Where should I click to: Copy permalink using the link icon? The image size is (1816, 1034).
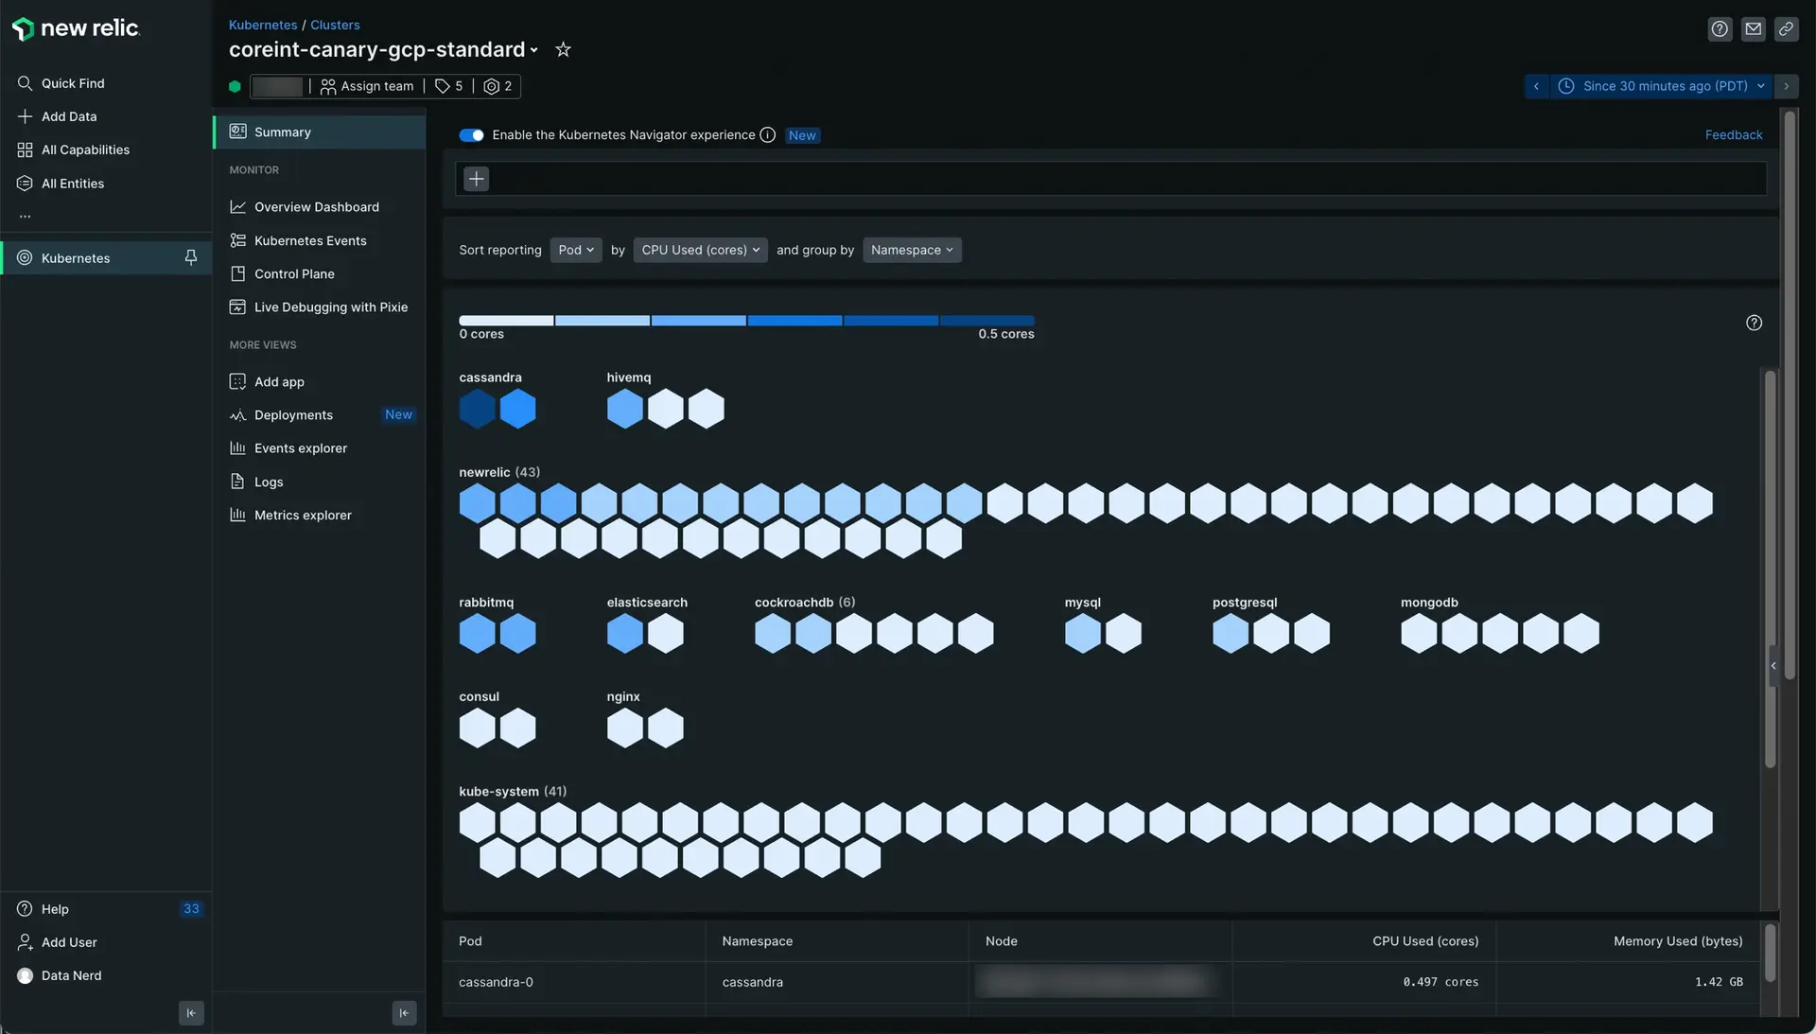point(1786,29)
